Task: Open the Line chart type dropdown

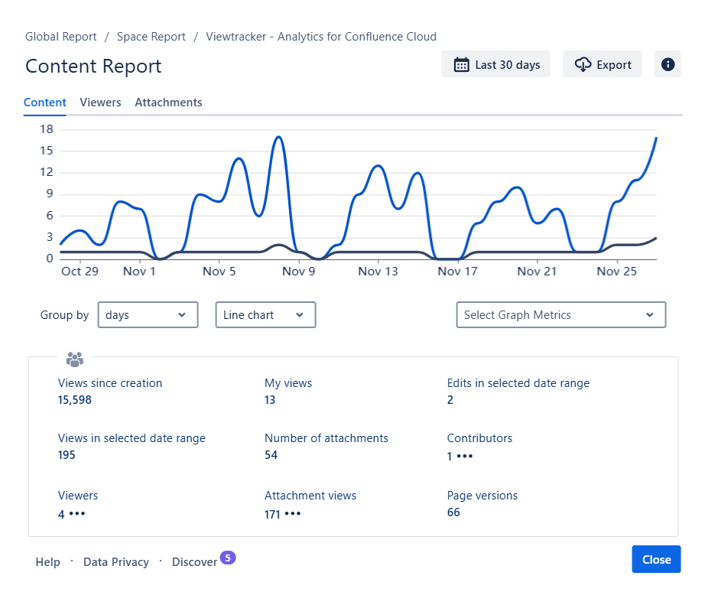Action: coord(265,315)
